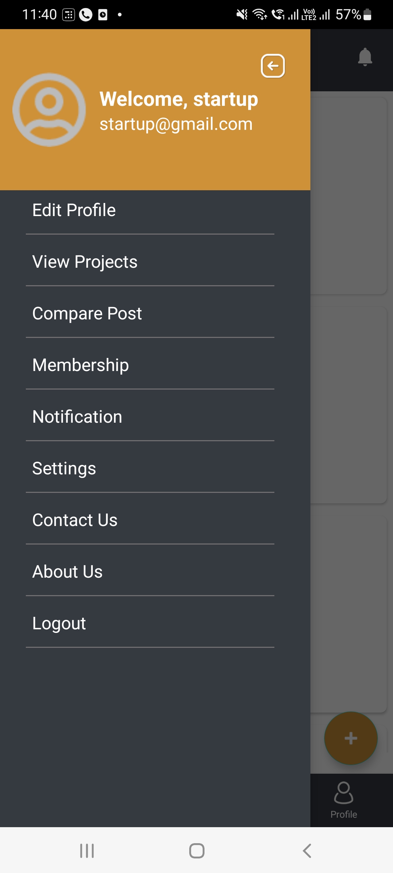The image size is (393, 873).
Task: Go to Membership page
Action: (80, 365)
